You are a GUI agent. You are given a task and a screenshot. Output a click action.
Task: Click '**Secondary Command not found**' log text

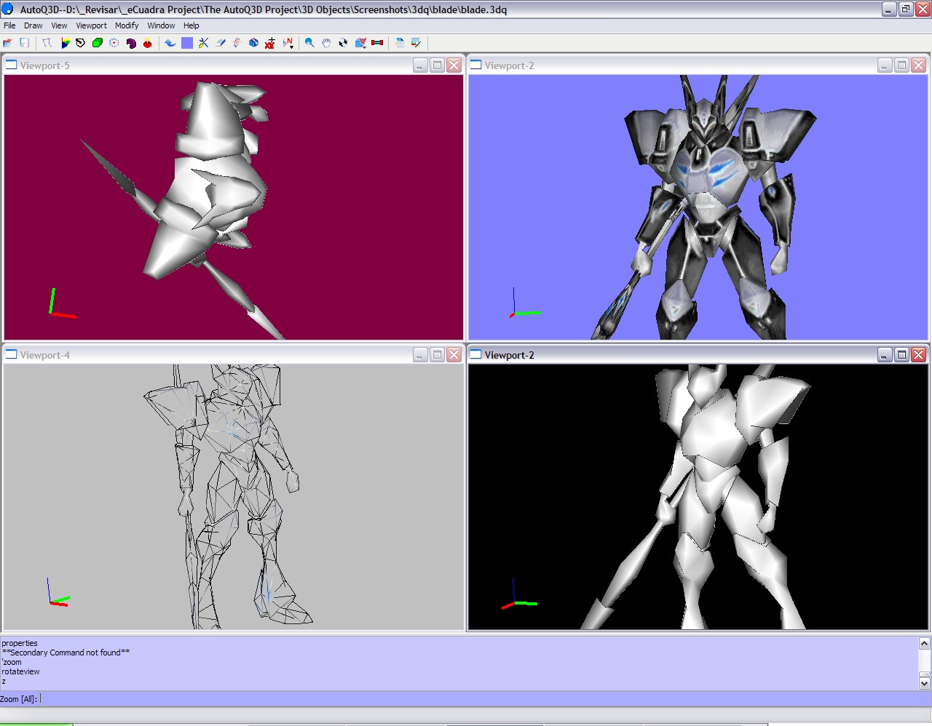click(66, 653)
